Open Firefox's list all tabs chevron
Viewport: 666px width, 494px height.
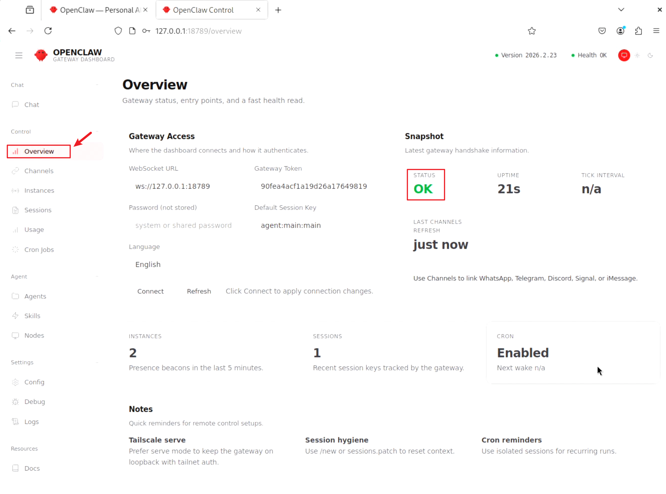[621, 9]
